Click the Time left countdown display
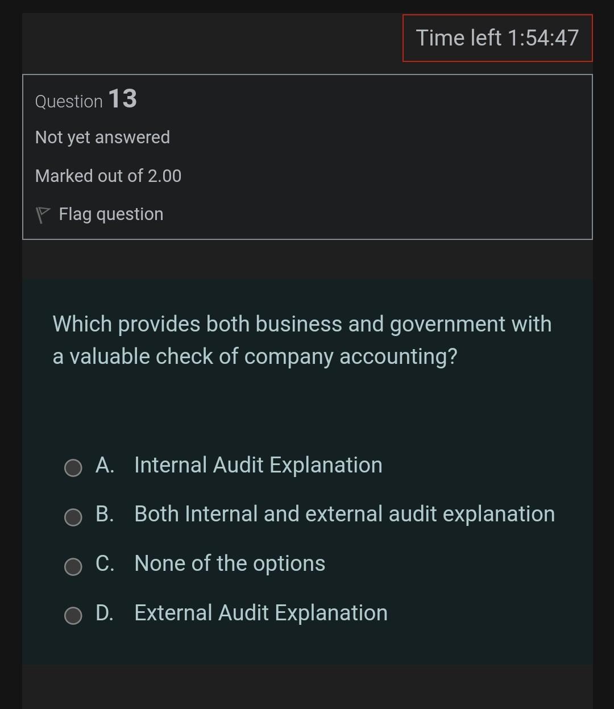Screen dimensions: 614x709 tap(497, 38)
